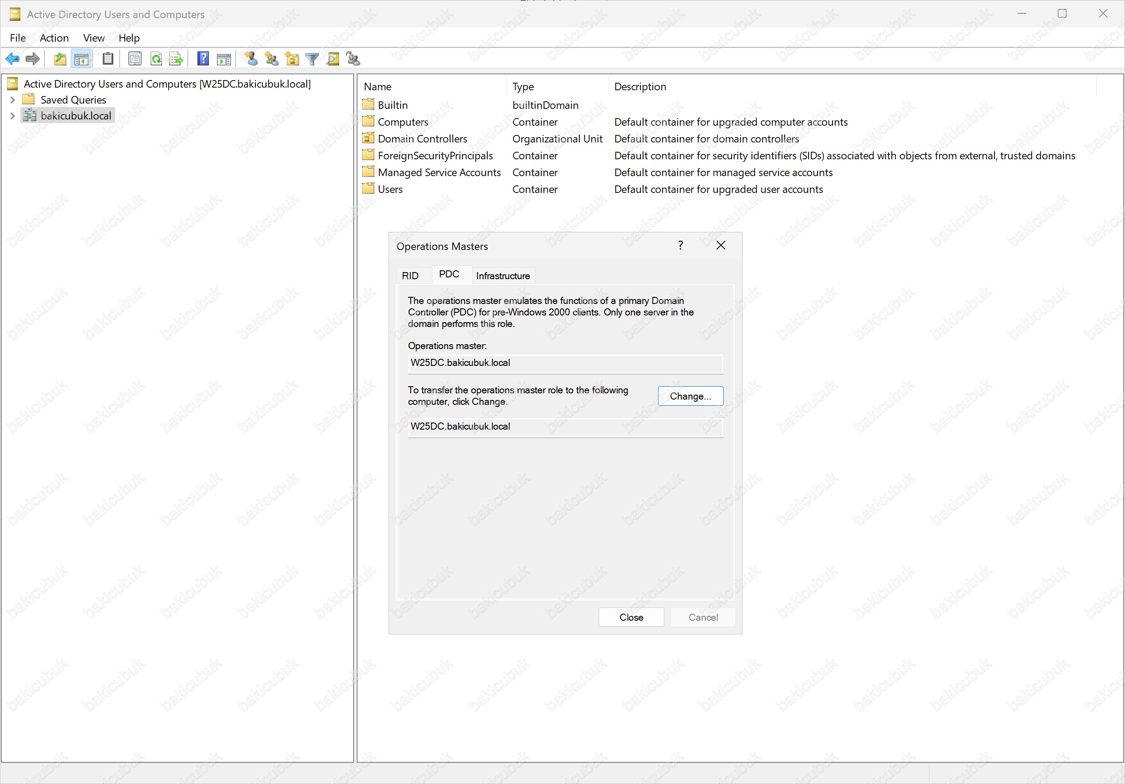
Task: Select the PDC tab
Action: click(x=449, y=274)
